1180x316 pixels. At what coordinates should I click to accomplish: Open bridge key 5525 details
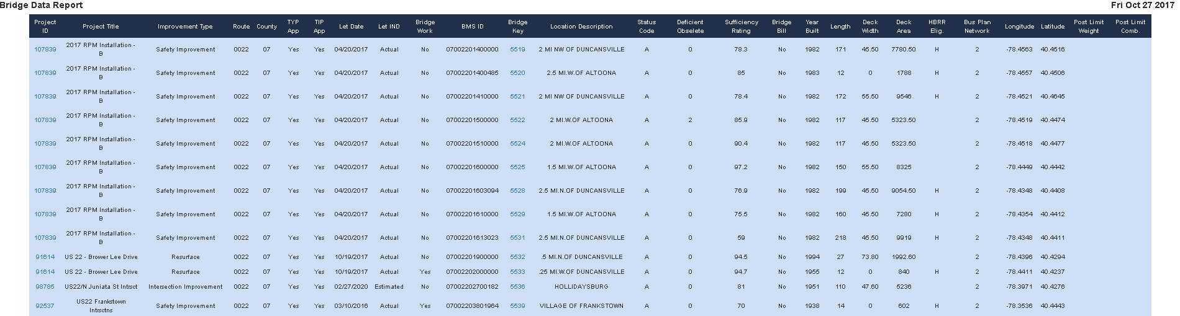517,167
